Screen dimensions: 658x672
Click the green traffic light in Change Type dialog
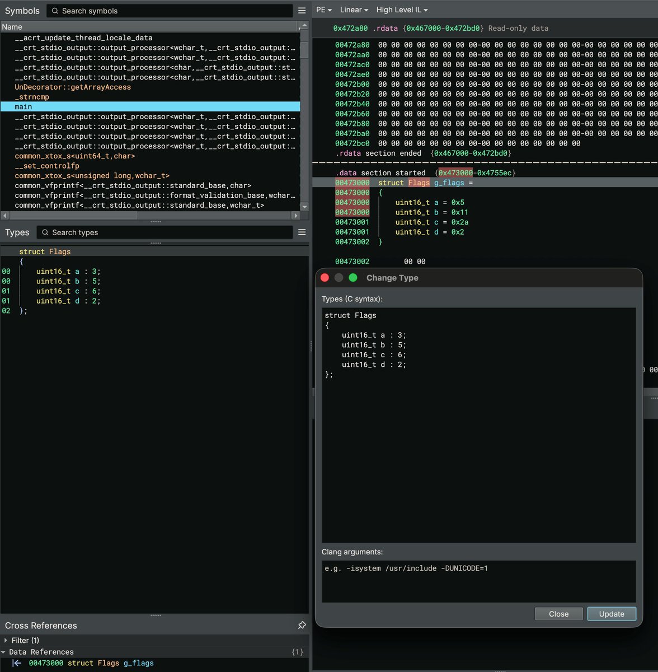[352, 277]
